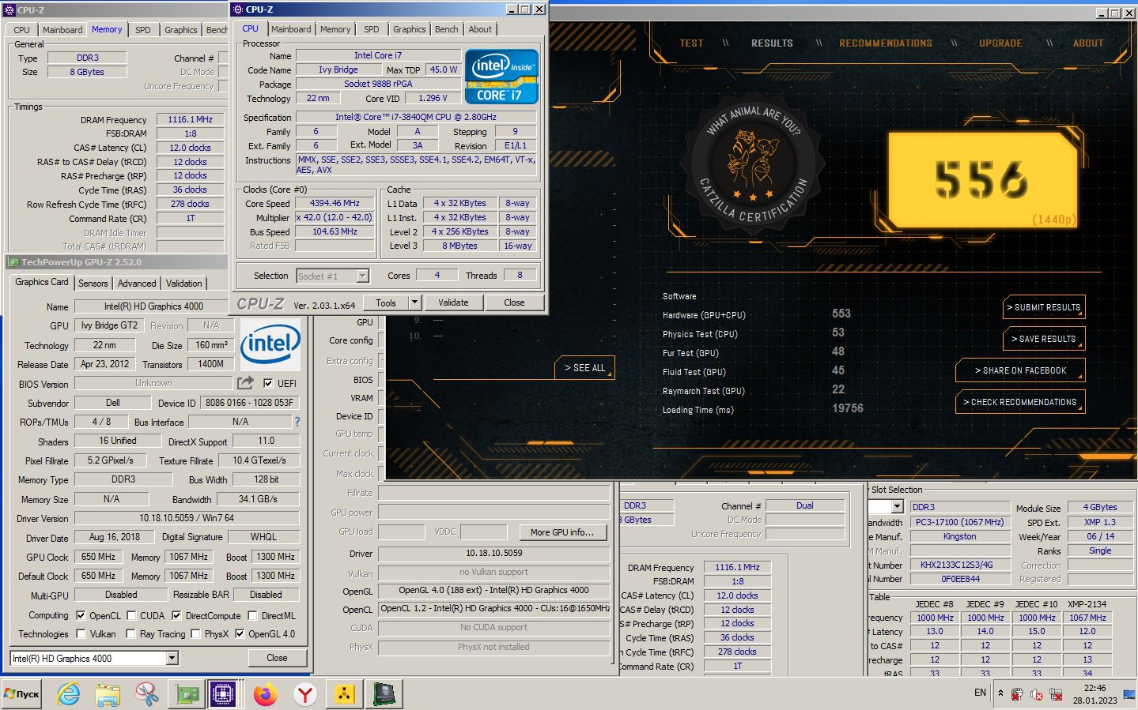Click CHECK RECOMMENDATIONS in Catzilla
The height and width of the screenshot is (710, 1138).
[x=1020, y=402]
